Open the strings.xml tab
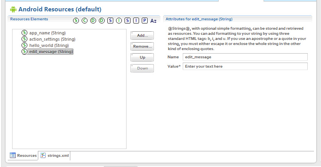This screenshot has width=321, height=167. [x=55, y=156]
